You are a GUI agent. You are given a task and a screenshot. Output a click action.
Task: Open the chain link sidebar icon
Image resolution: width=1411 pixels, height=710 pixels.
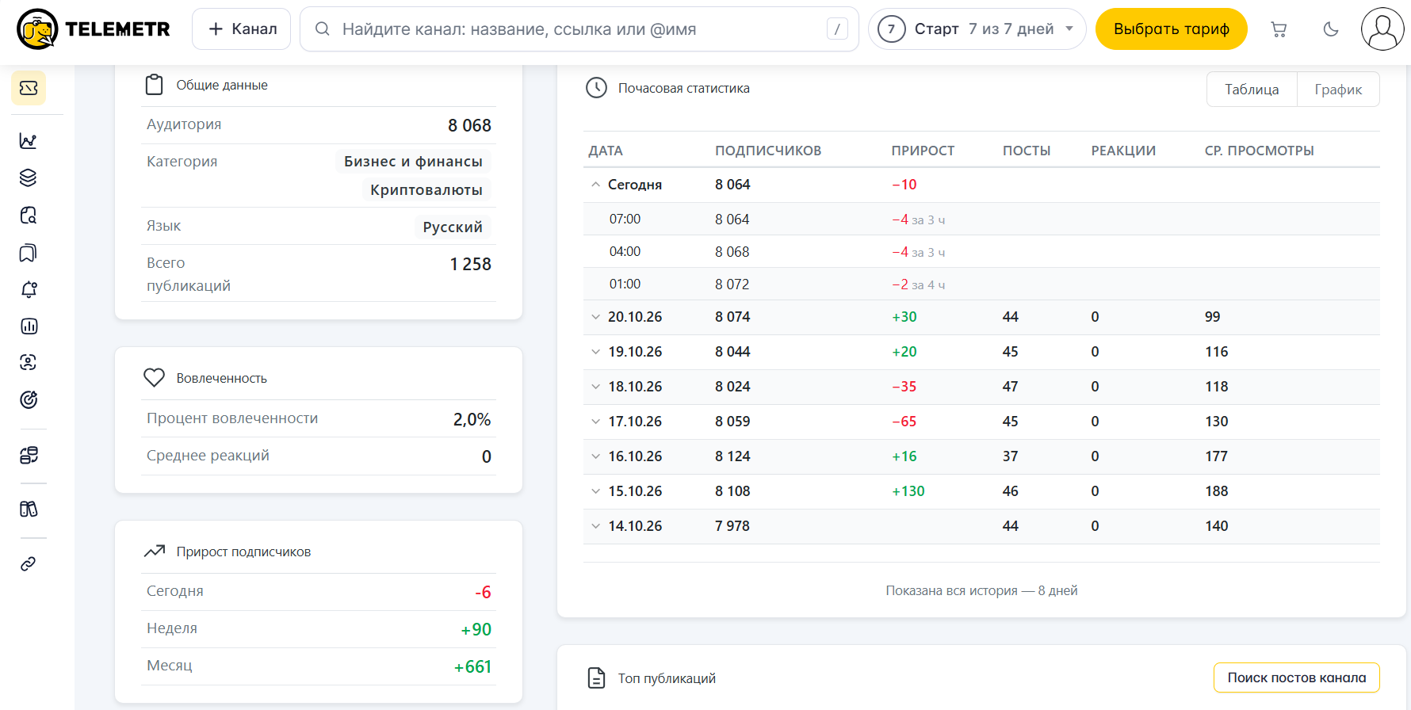29,564
